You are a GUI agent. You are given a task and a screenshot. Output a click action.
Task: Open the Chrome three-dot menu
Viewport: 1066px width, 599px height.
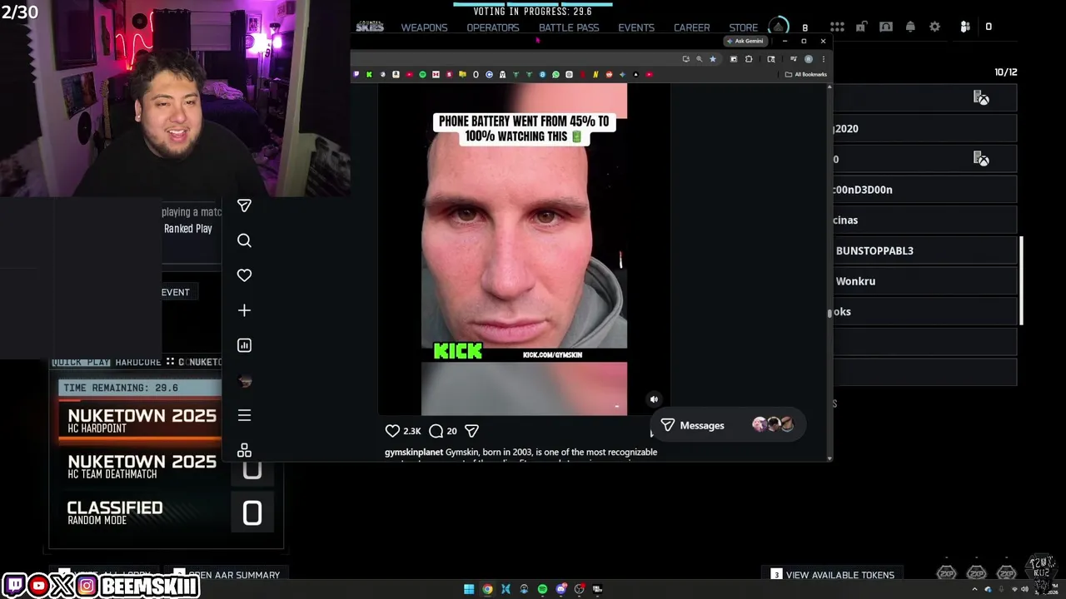[x=823, y=59]
